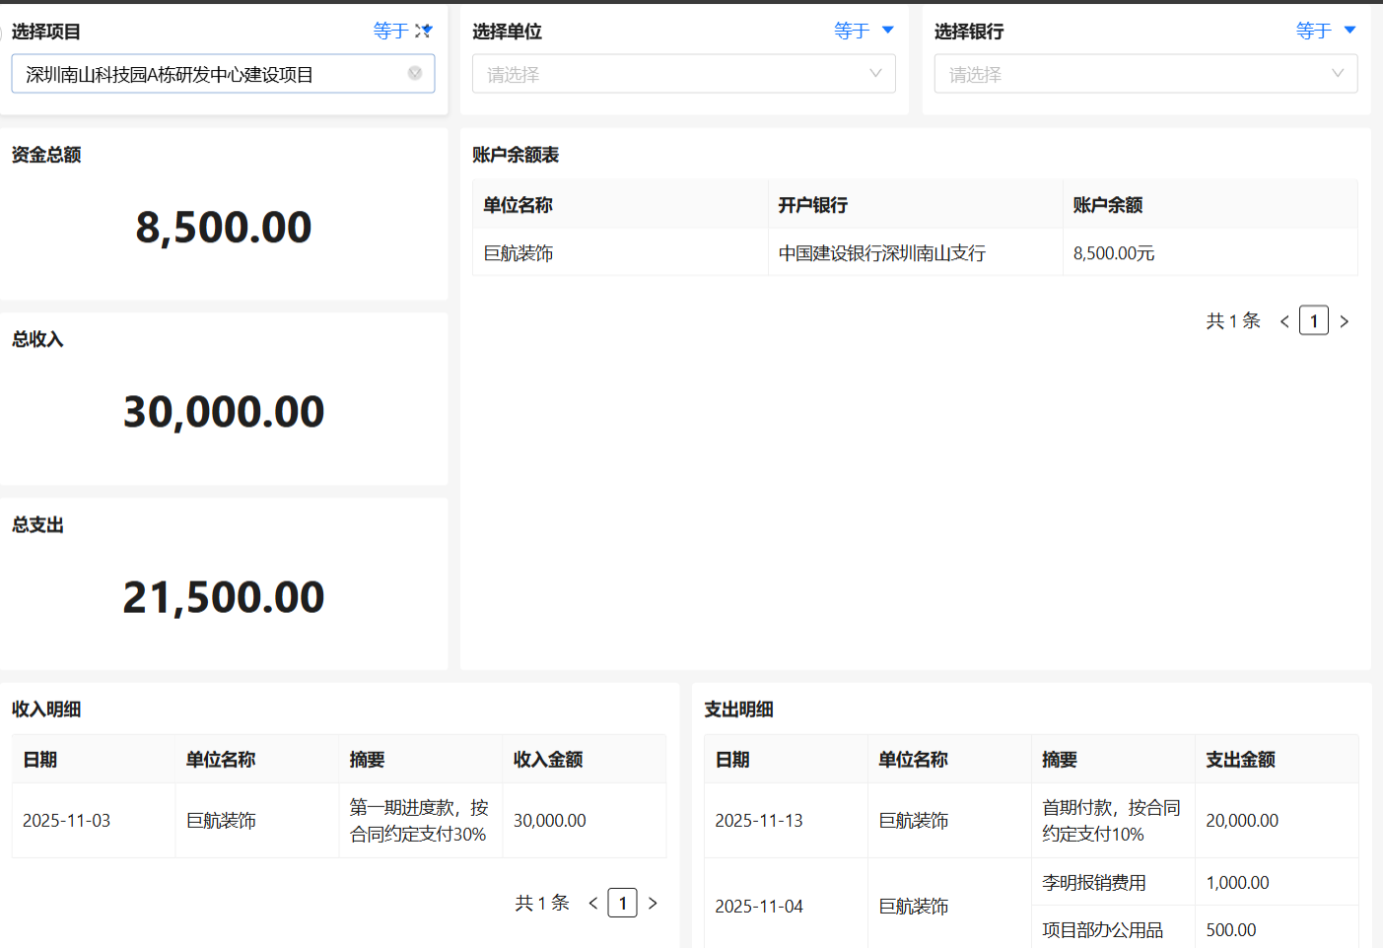Screen dimensions: 1383x948
Task: Open the 选择单位 dropdown
Action: click(x=683, y=74)
